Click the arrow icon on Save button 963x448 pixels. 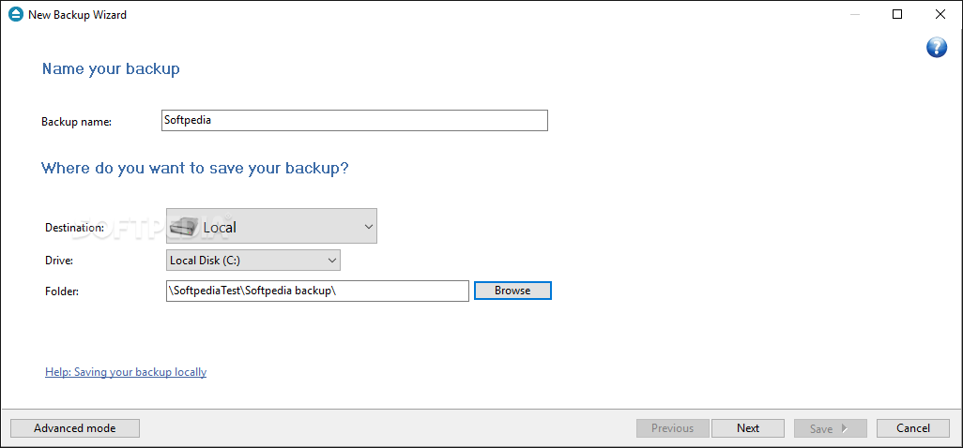[844, 428]
